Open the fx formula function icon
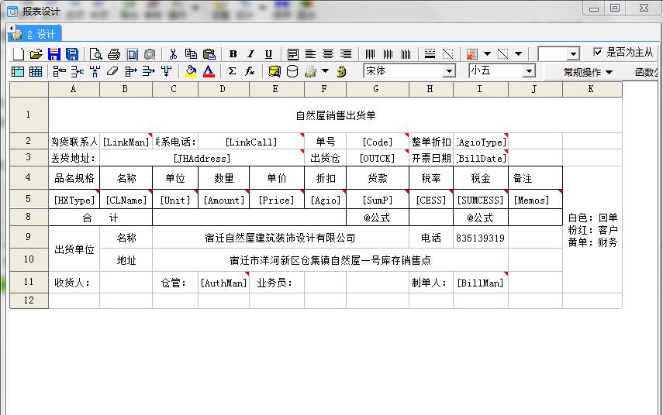 pyautogui.click(x=250, y=71)
